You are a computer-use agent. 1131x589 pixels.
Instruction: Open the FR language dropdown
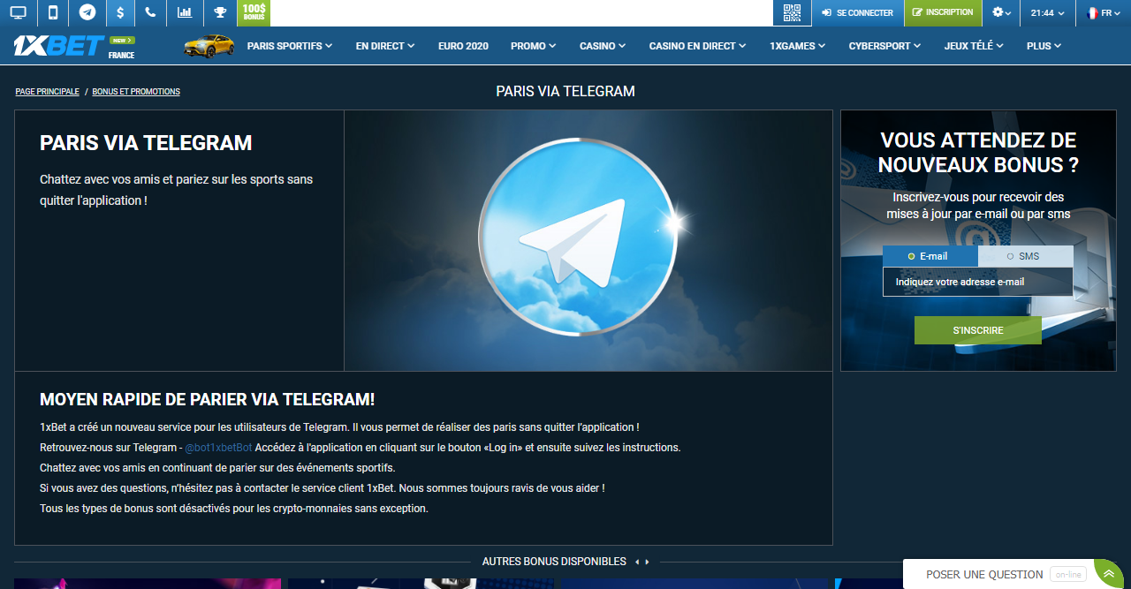click(x=1104, y=12)
